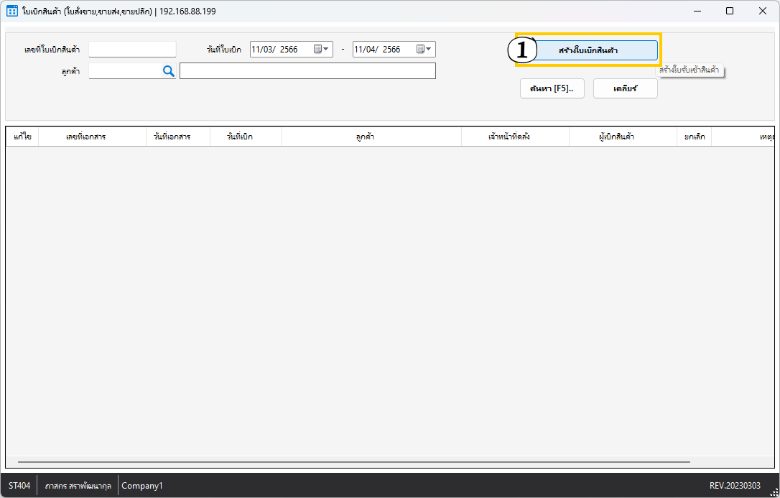Screen dimensions: 780x498
Task: Click the horizontal scrollbar below the table
Action: [x=353, y=462]
